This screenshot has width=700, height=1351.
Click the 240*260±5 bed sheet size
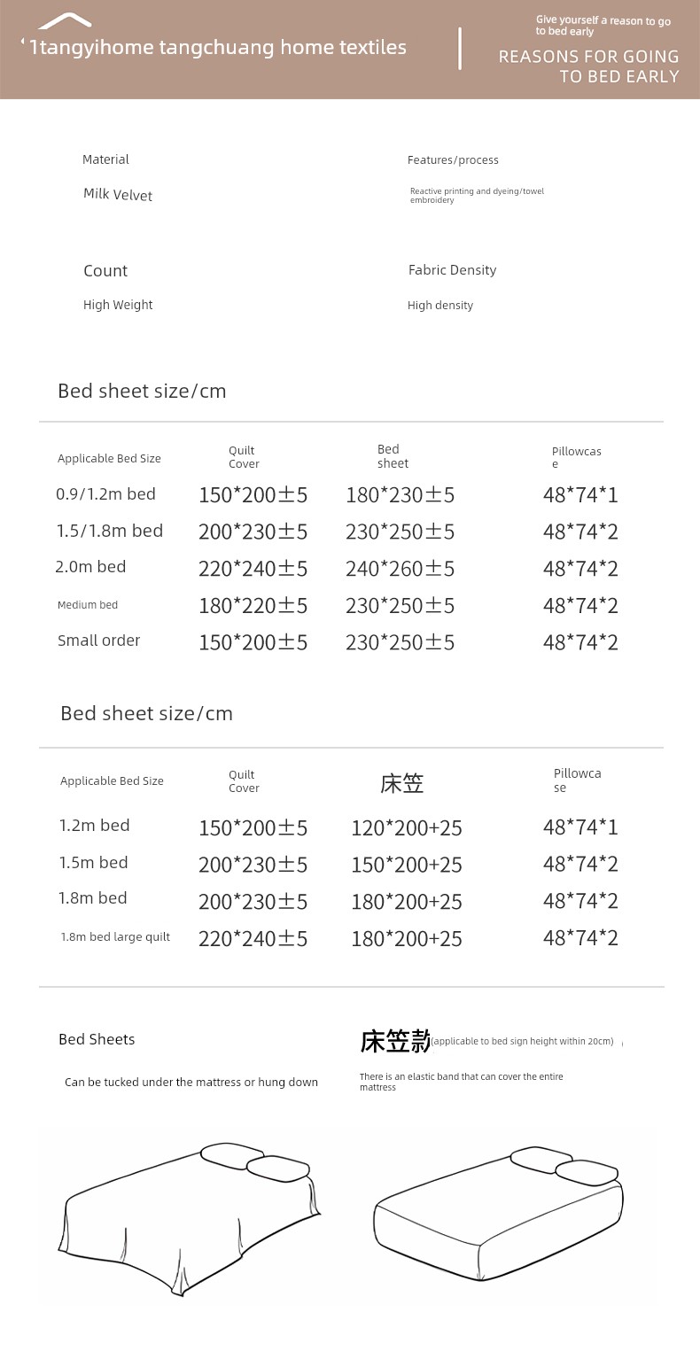click(400, 569)
